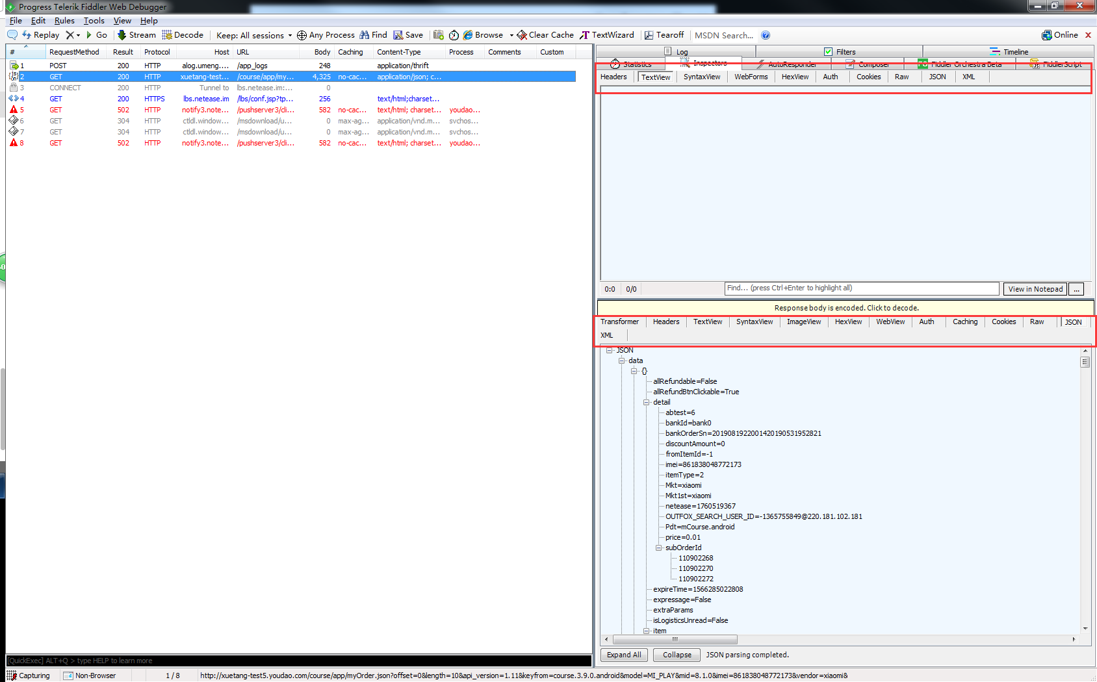The height and width of the screenshot is (682, 1097).
Task: Click the Comment speech bubble icon in the toolbar
Action: click(12, 35)
